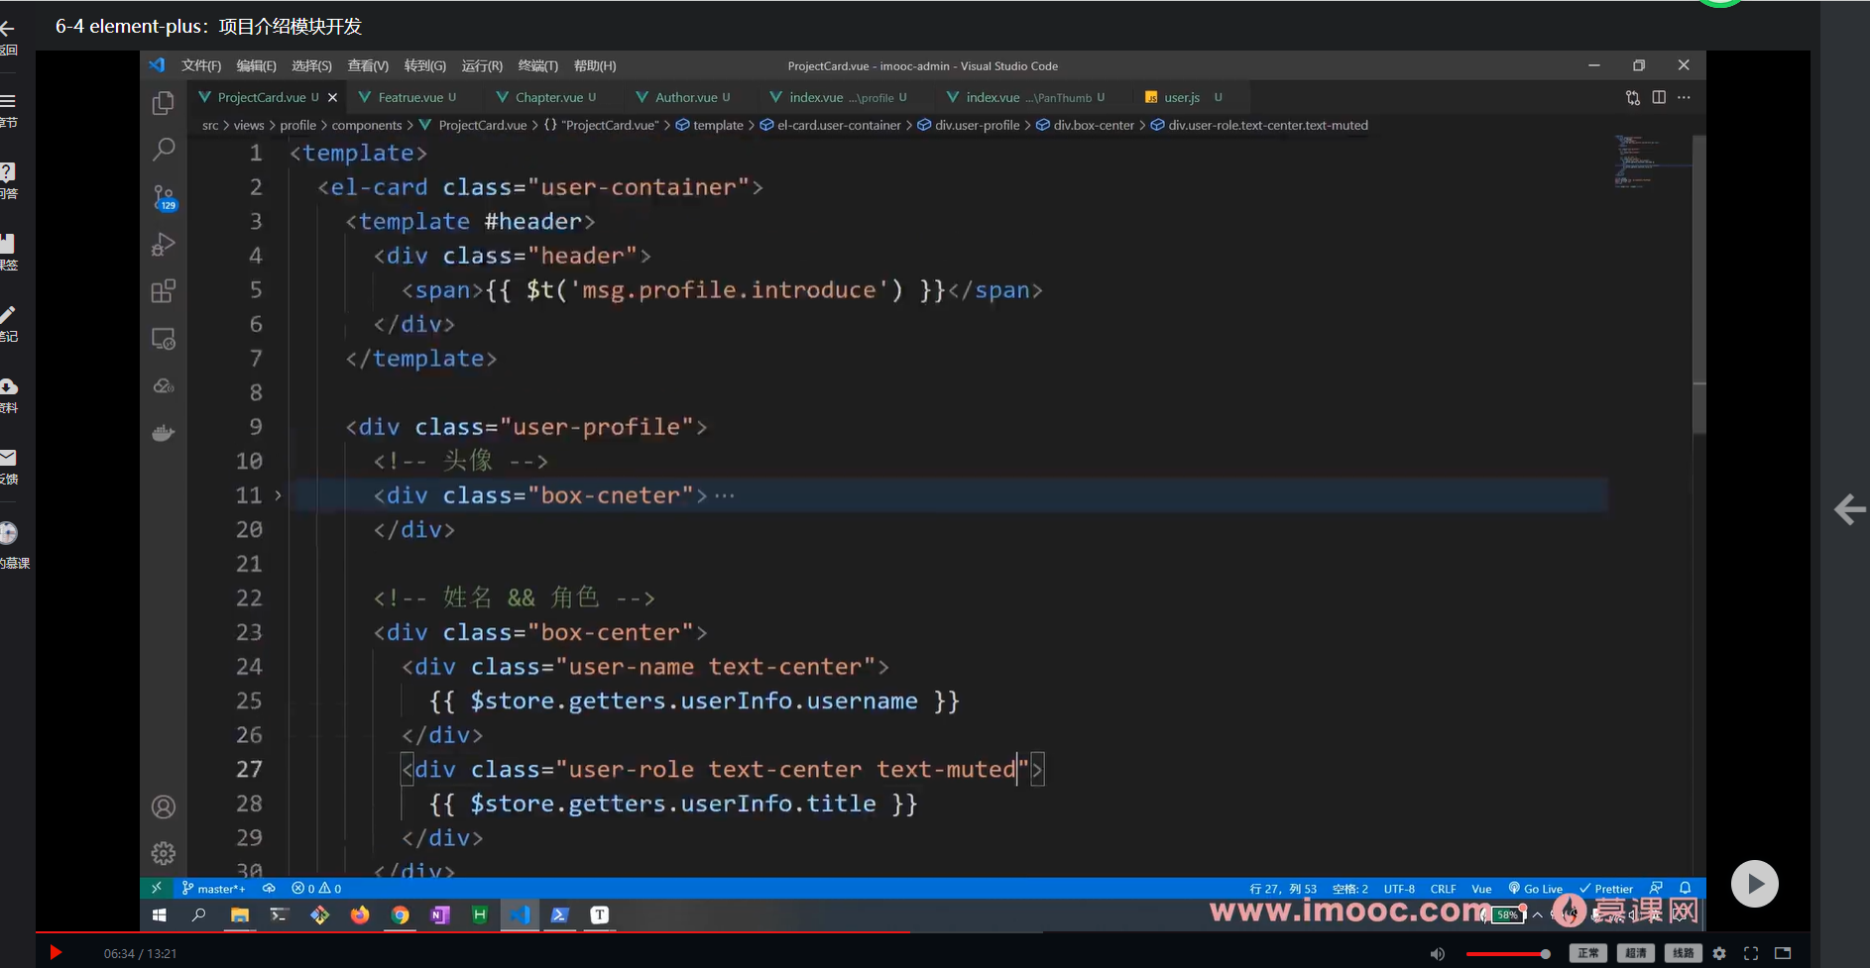The height and width of the screenshot is (968, 1870).
Task: Open the 终端(T) menu
Action: (x=538, y=65)
